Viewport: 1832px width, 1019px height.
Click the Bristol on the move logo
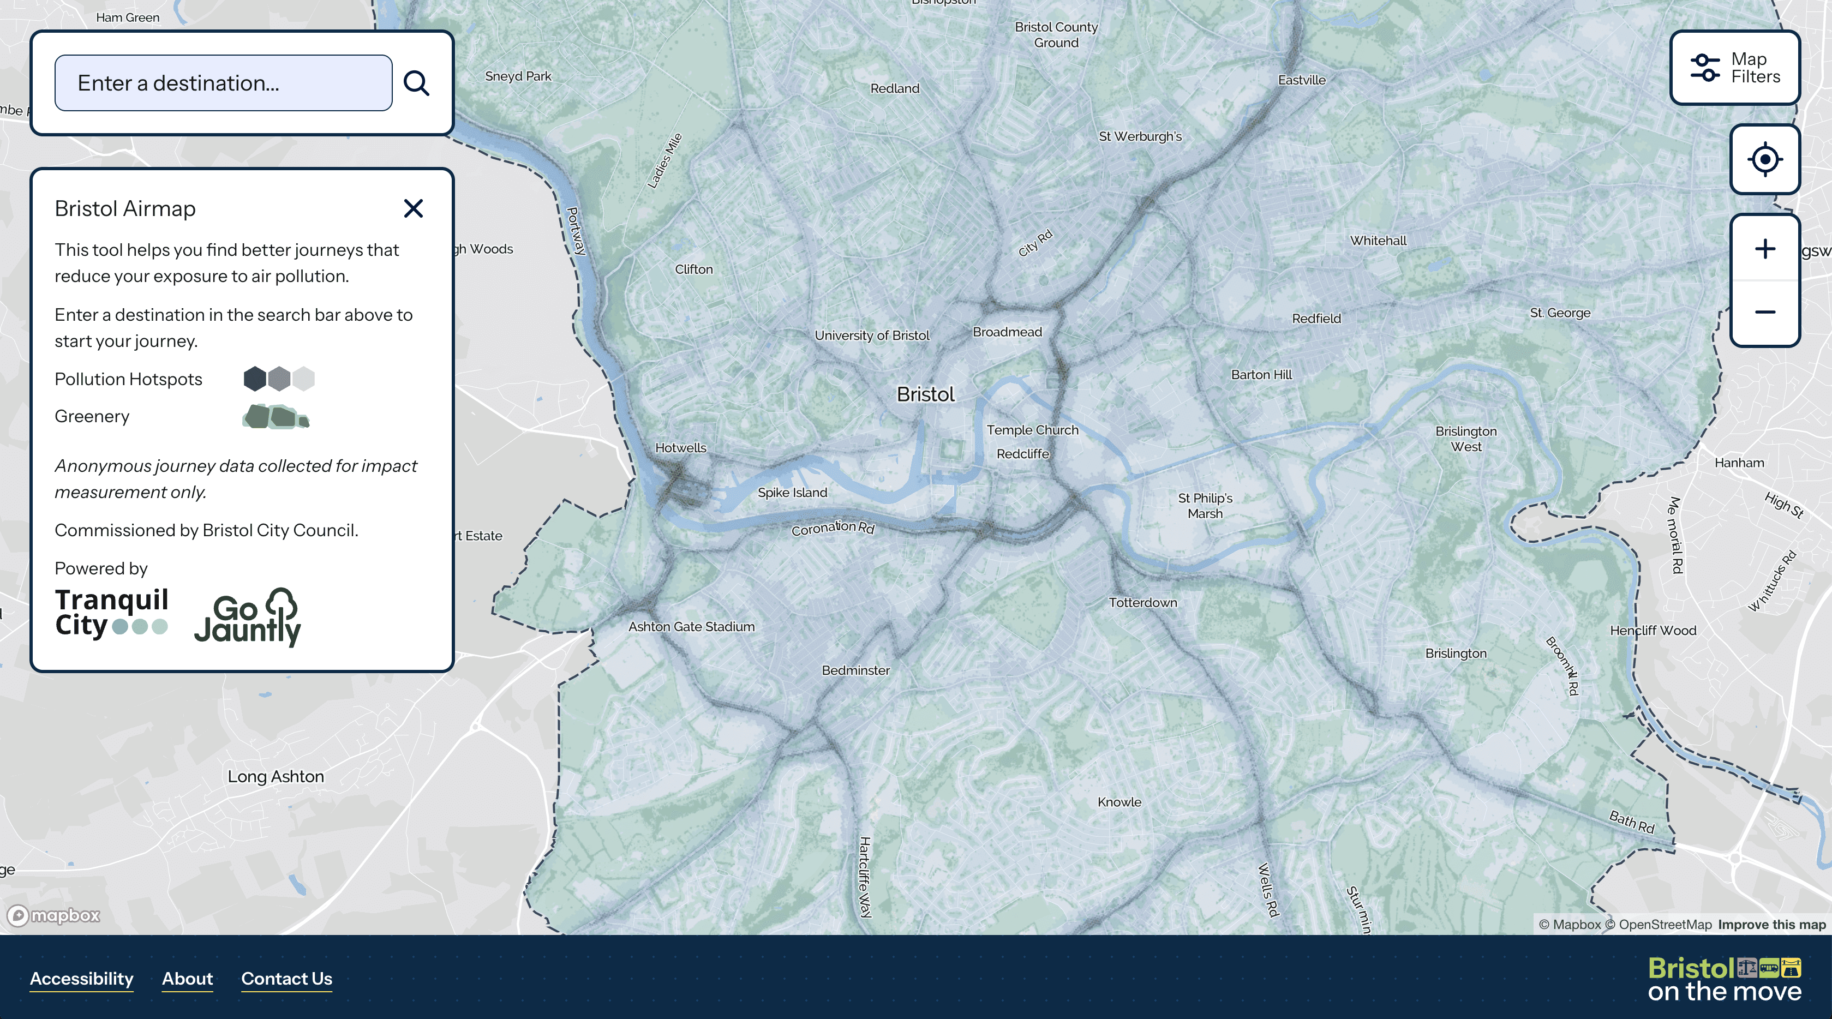point(1724,979)
